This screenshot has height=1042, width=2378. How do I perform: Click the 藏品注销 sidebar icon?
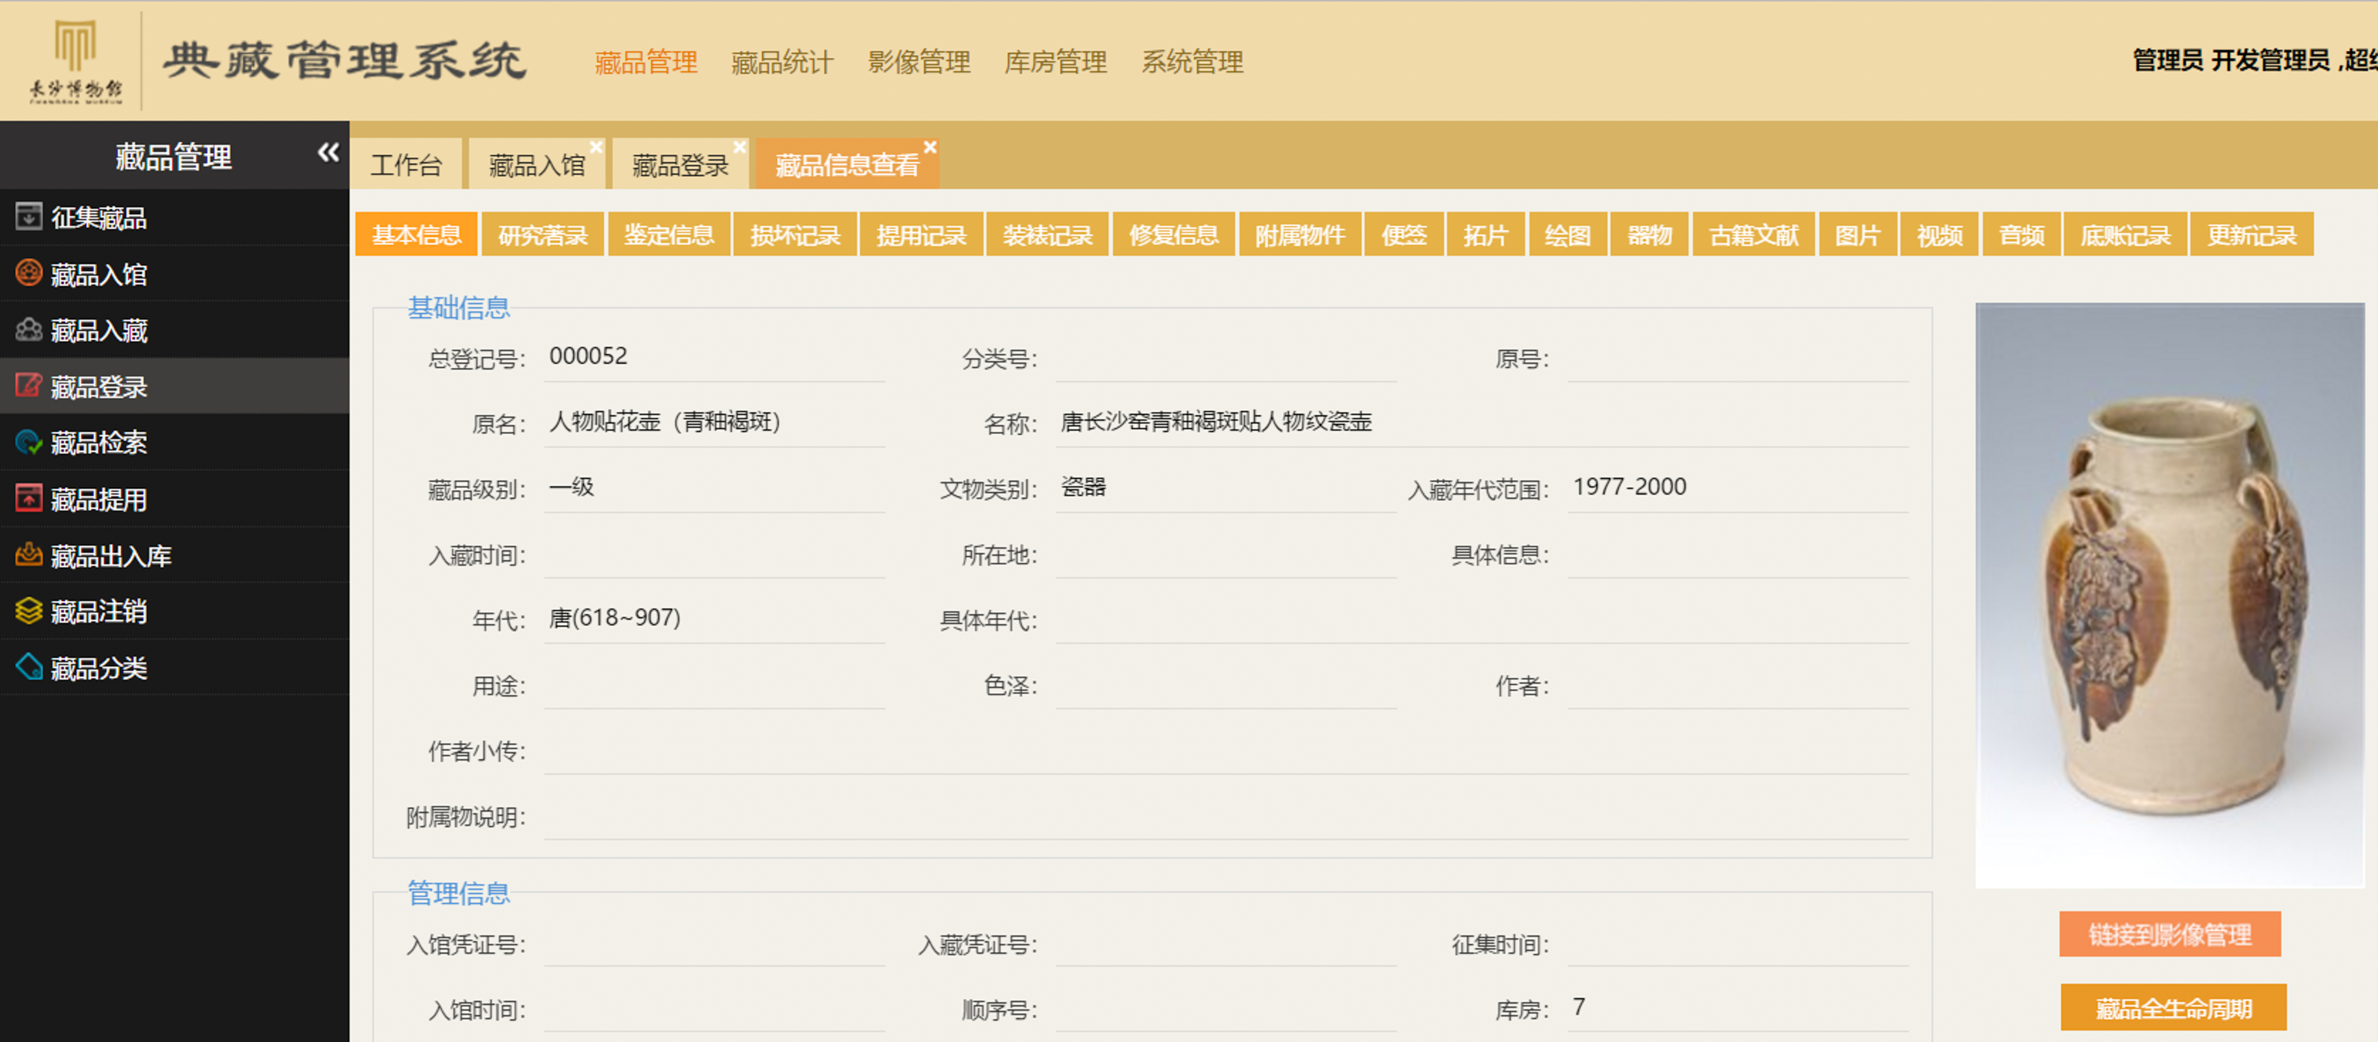pos(29,611)
